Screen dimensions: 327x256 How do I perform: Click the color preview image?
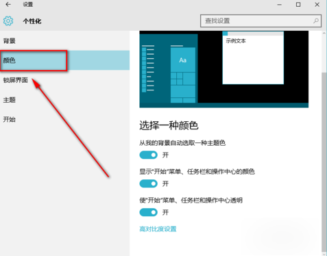pyautogui.click(x=224, y=69)
